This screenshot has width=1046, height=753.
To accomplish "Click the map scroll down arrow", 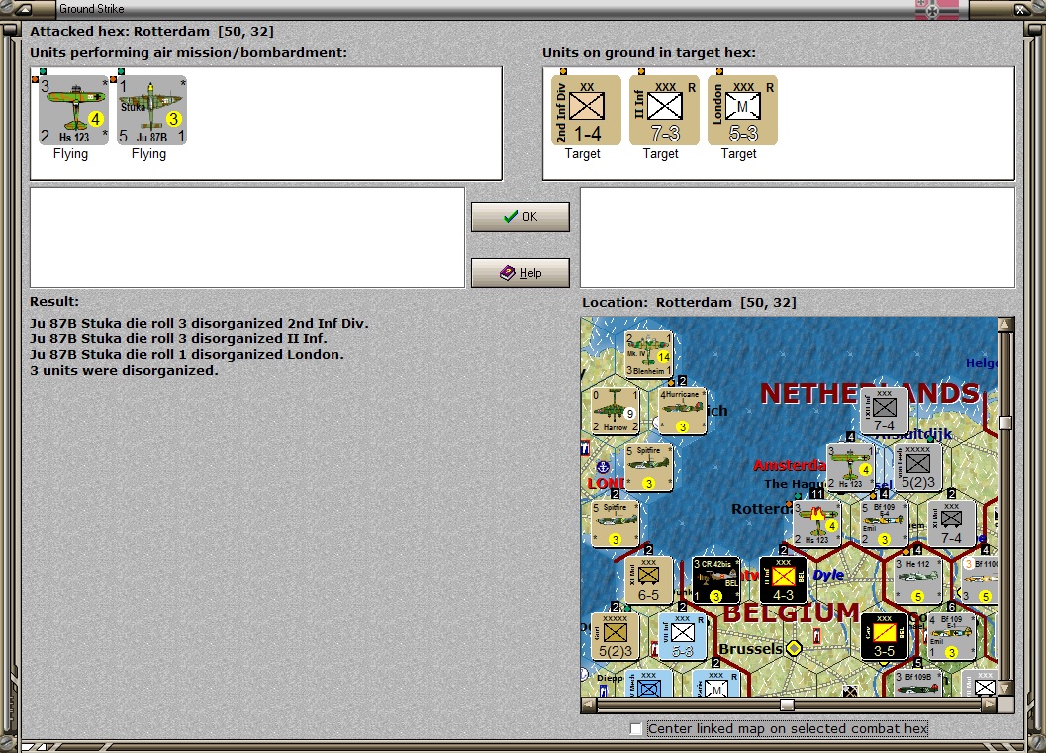I will [x=1005, y=688].
